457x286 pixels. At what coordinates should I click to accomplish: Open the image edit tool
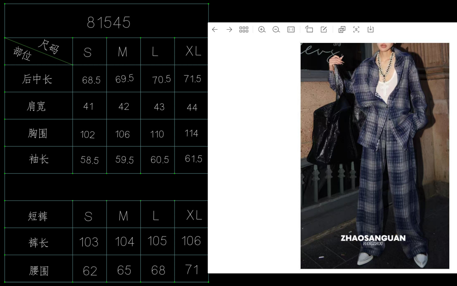coord(324,29)
